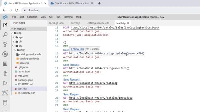200x112 pixels.
Task: Follow the CatalogService.boost URL
Action: coord(115,28)
